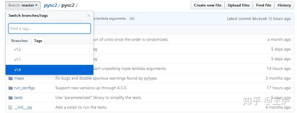The image size is (297, 113).
Task: Click the __init__.py file icon
Action: pos(10,107)
